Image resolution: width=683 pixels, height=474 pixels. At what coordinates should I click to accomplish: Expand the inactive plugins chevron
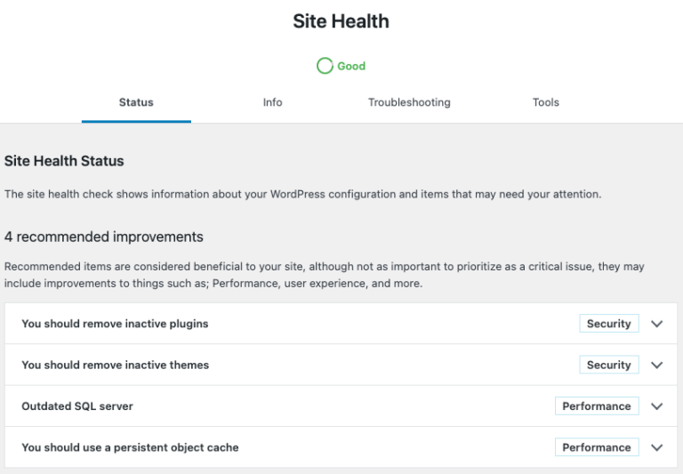click(x=657, y=324)
